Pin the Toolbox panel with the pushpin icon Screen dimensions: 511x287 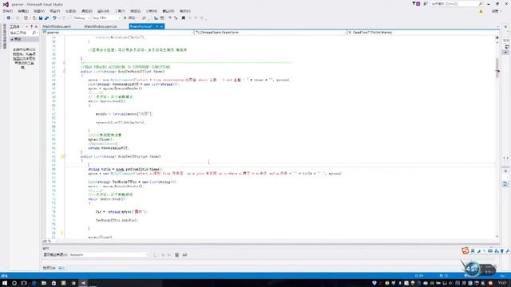click(32, 26)
